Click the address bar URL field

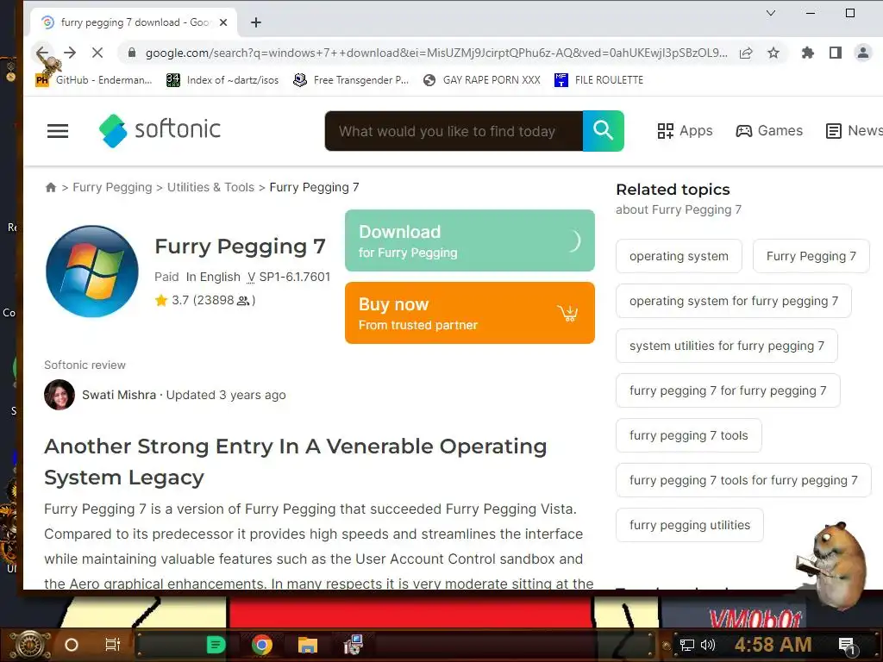(436, 53)
